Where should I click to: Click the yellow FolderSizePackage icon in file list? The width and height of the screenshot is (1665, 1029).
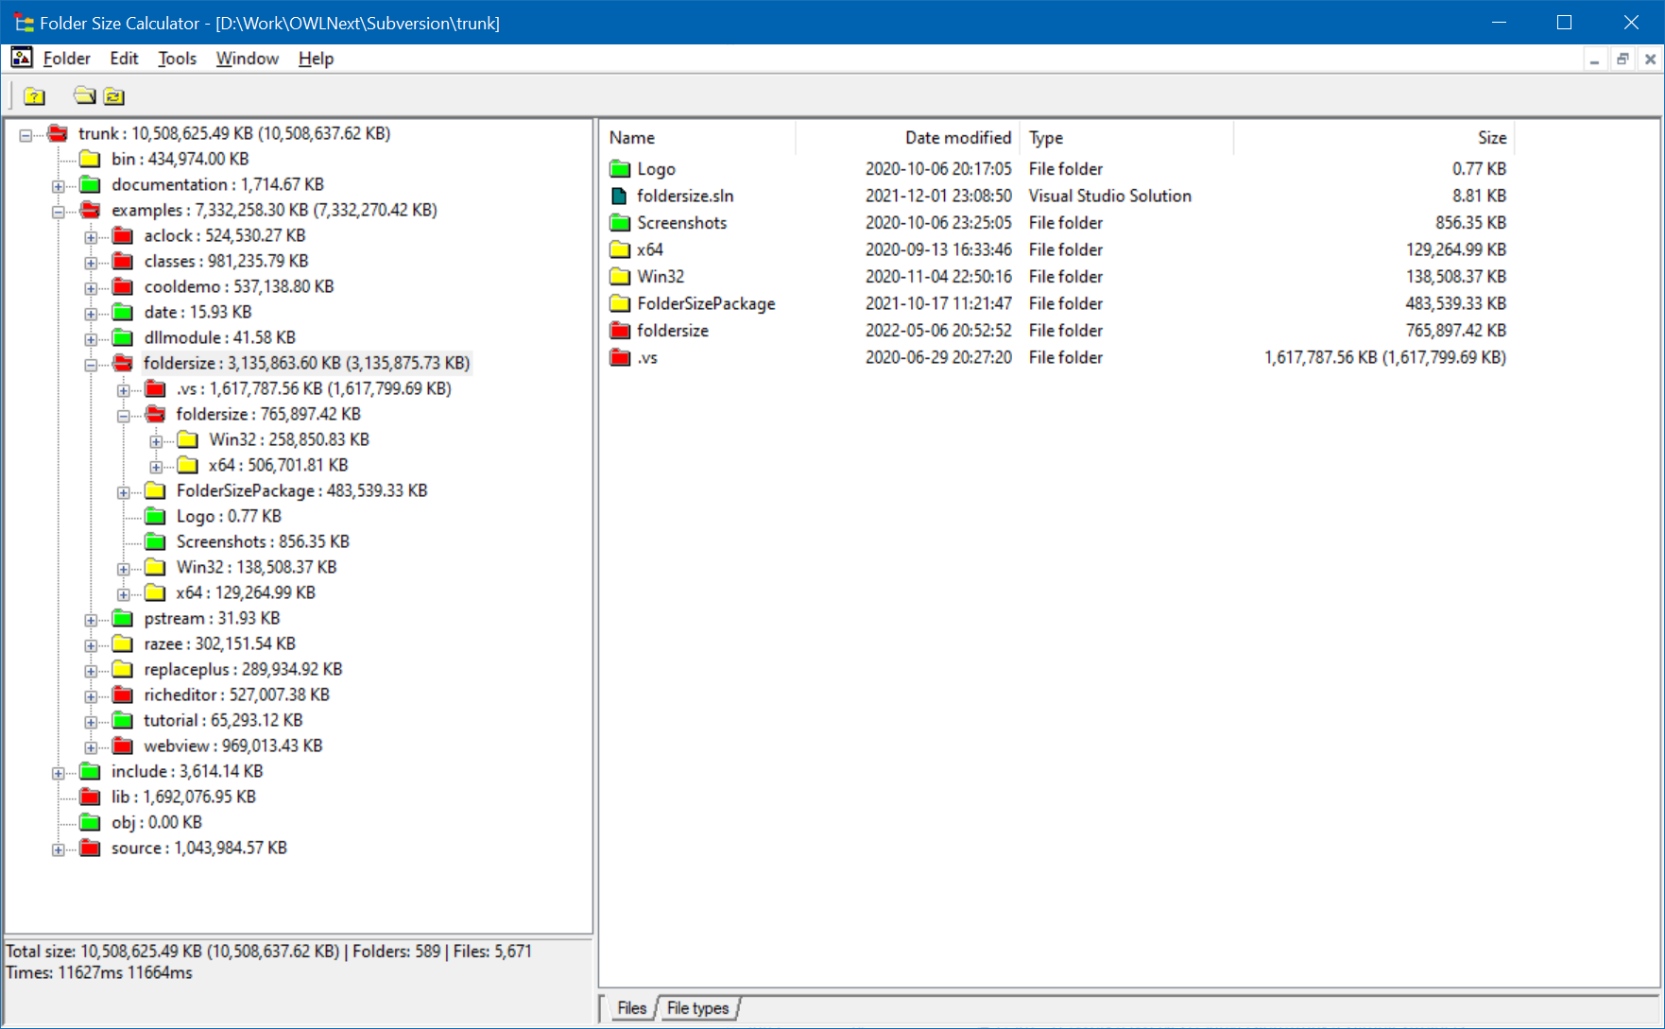pyautogui.click(x=620, y=303)
